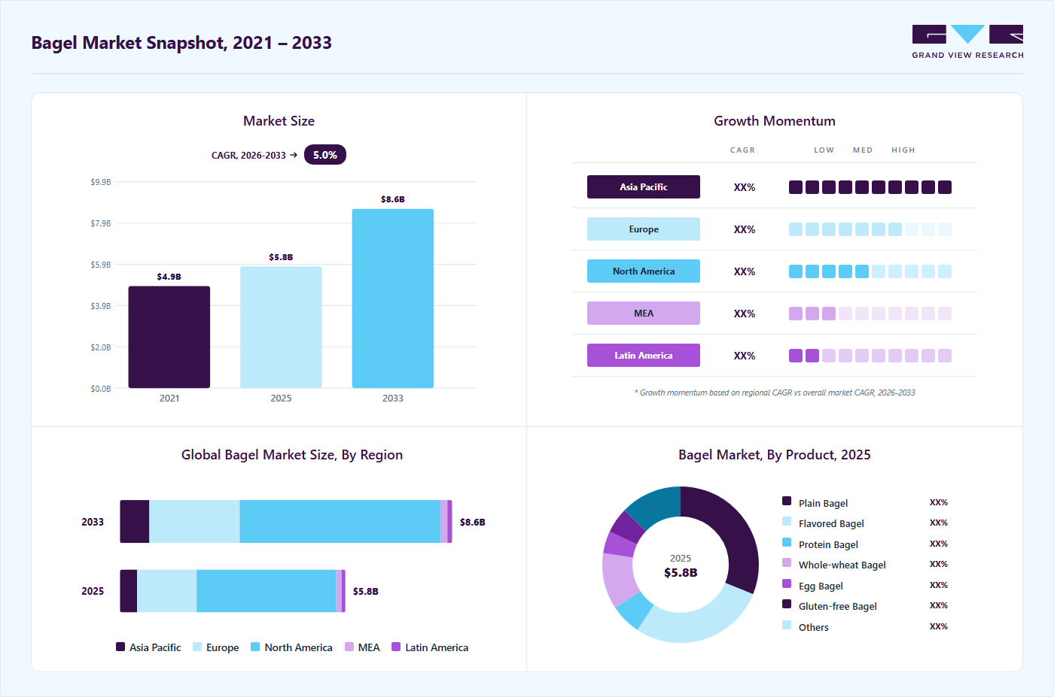Select the 2033 market size bar
The height and width of the screenshot is (697, 1054).
(393, 298)
